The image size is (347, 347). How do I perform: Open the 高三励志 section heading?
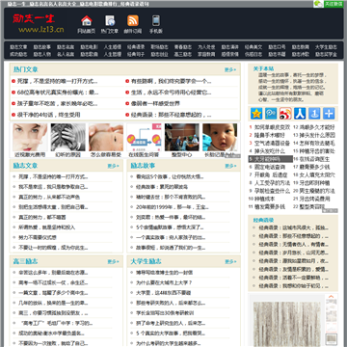click(25, 261)
